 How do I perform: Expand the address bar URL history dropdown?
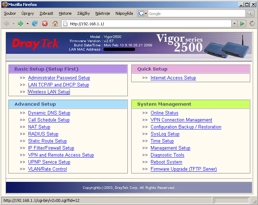point(234,24)
